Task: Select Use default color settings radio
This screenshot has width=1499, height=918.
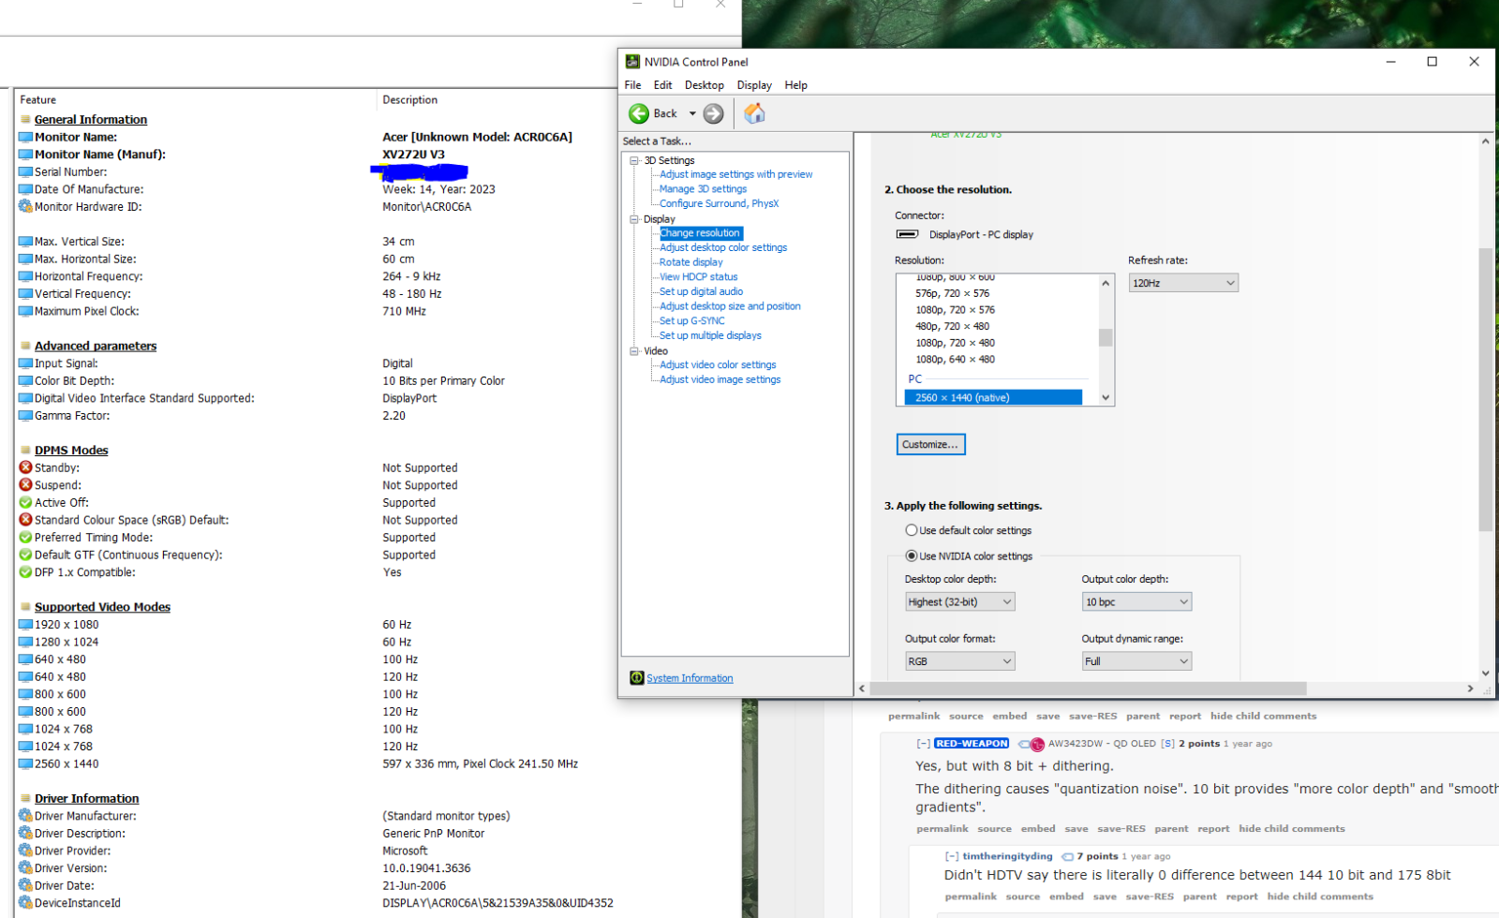Action: [x=912, y=530]
